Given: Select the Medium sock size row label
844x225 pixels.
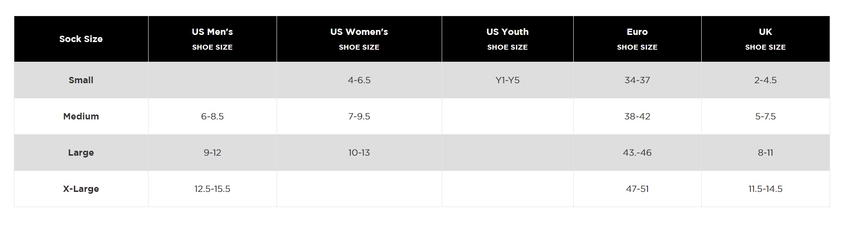Looking at the screenshot, I should 81,116.
